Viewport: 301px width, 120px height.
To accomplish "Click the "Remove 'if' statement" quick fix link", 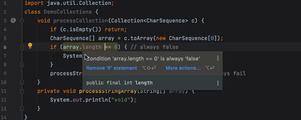I will coord(111,68).
